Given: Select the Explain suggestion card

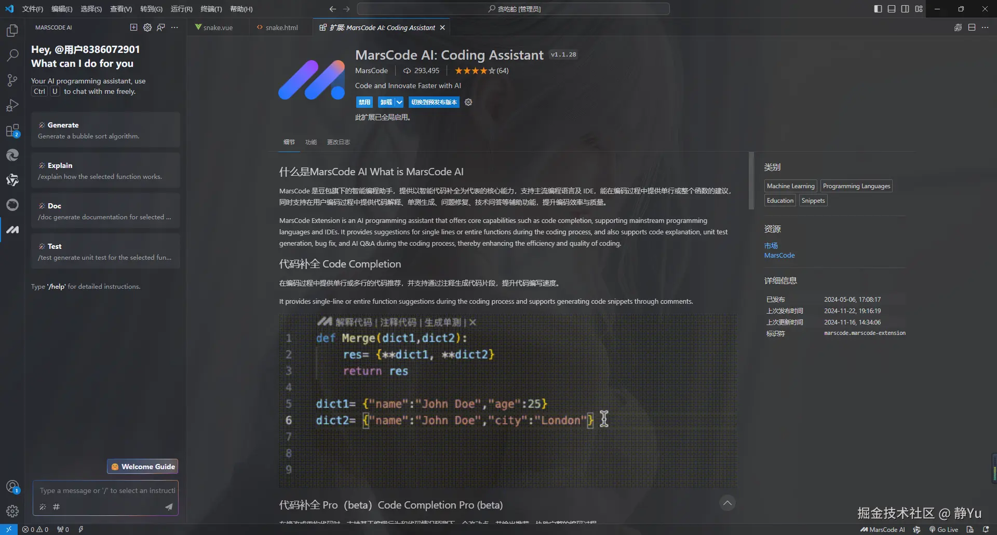Looking at the screenshot, I should tap(105, 171).
